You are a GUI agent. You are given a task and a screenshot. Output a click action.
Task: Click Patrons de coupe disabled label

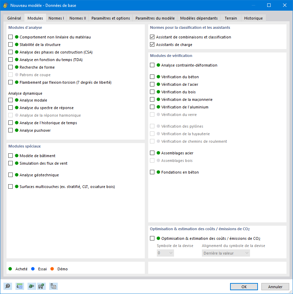(x=35, y=75)
